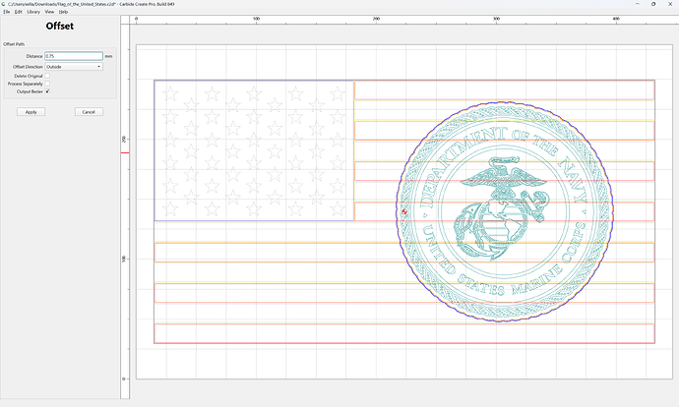
Task: Click the Distance input field
Action: point(74,56)
